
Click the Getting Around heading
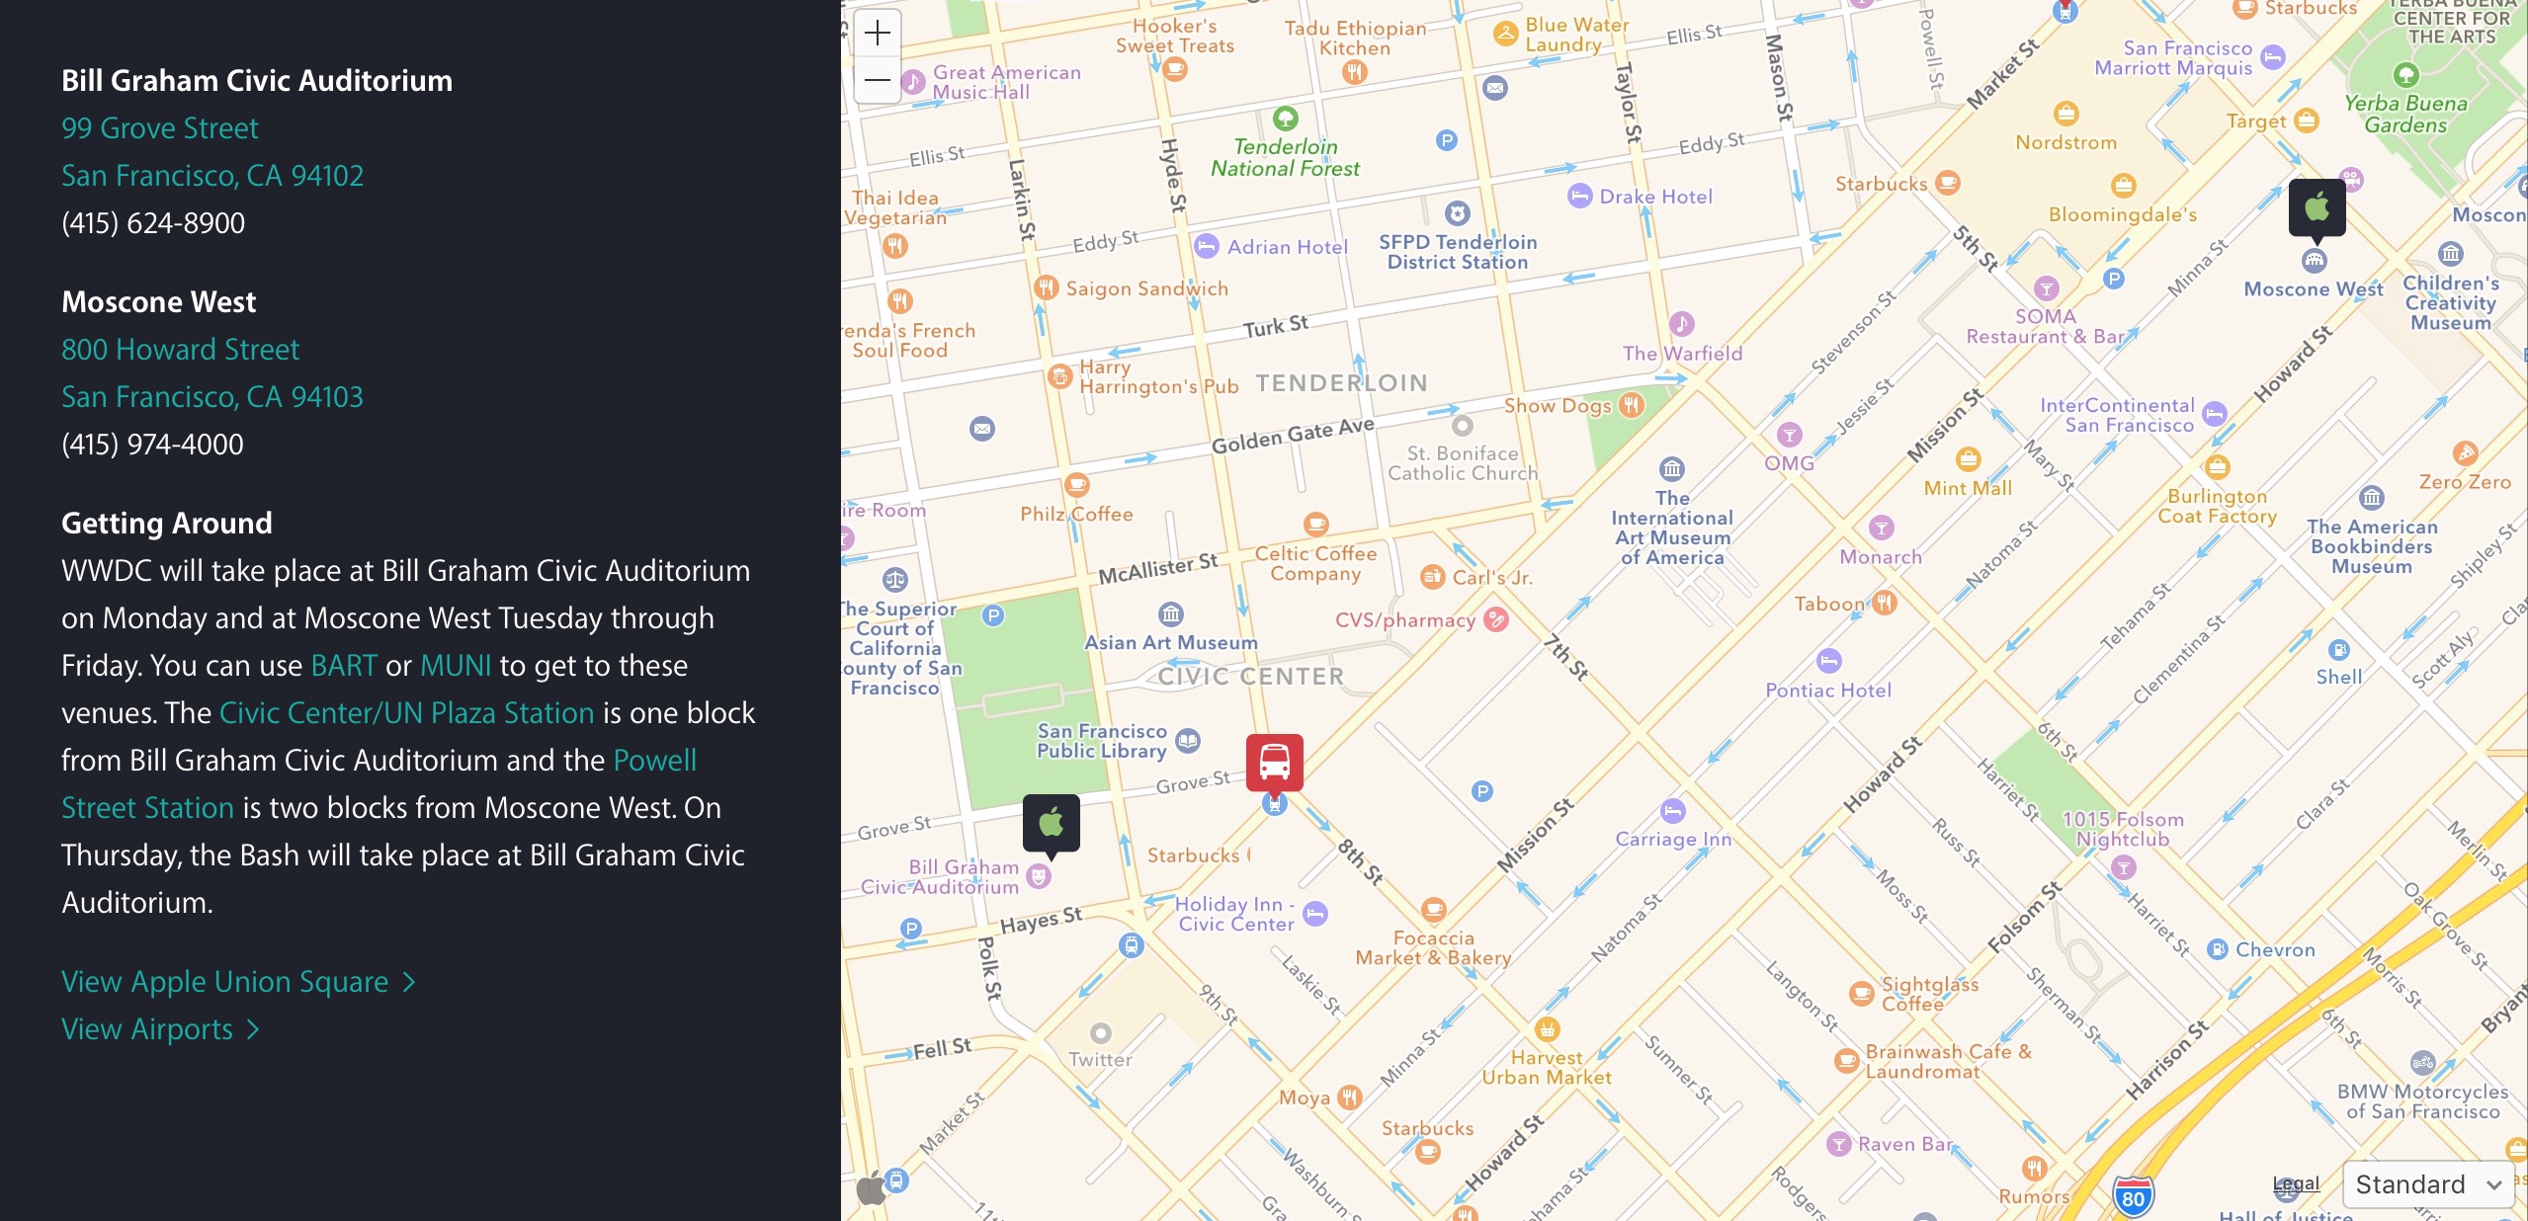click(x=167, y=524)
